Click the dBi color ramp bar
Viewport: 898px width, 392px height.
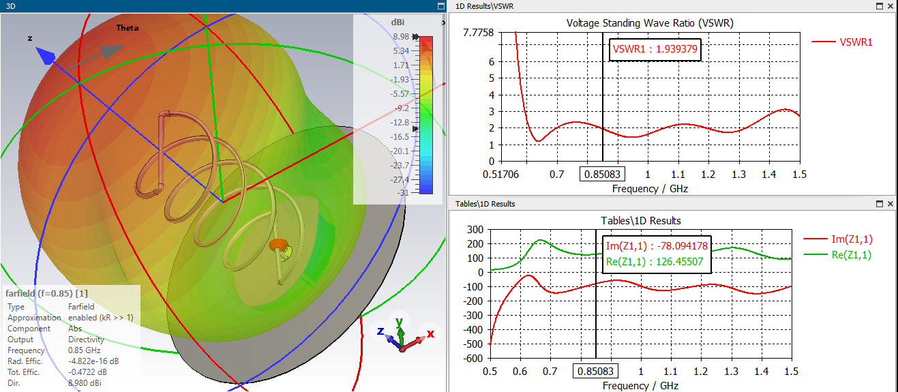pyautogui.click(x=426, y=115)
